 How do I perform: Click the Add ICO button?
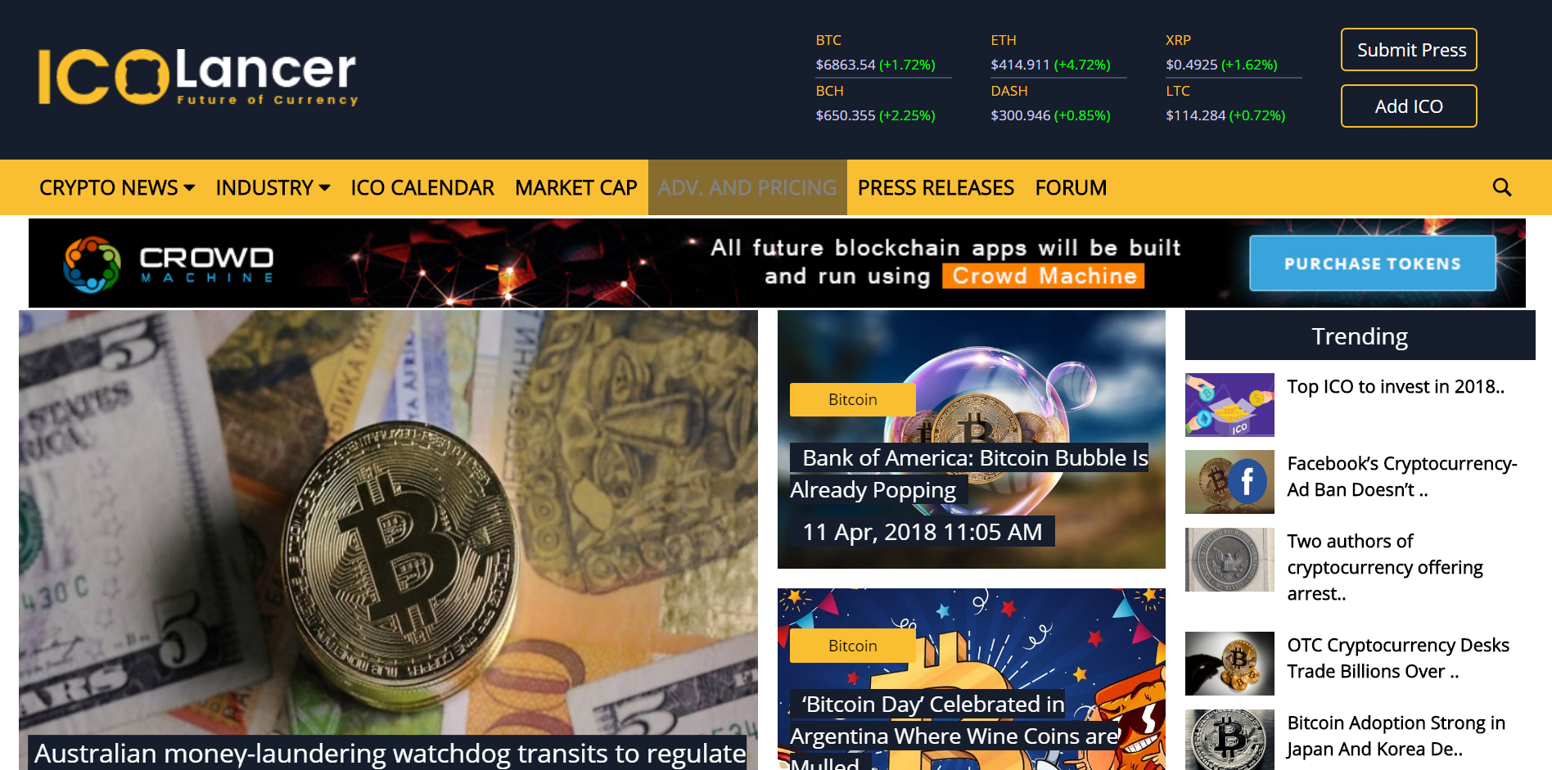tap(1409, 106)
